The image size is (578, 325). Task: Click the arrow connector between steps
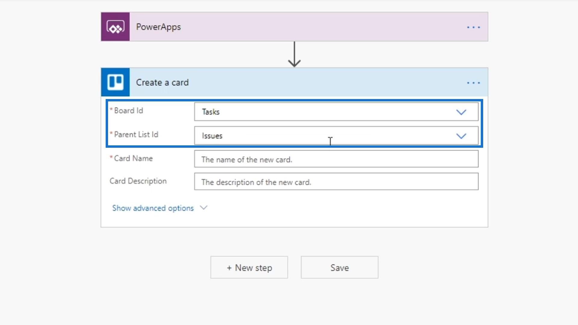click(294, 54)
